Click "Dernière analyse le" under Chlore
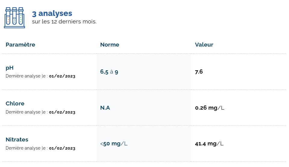Screen dimensions: 289x167 coord(26,112)
